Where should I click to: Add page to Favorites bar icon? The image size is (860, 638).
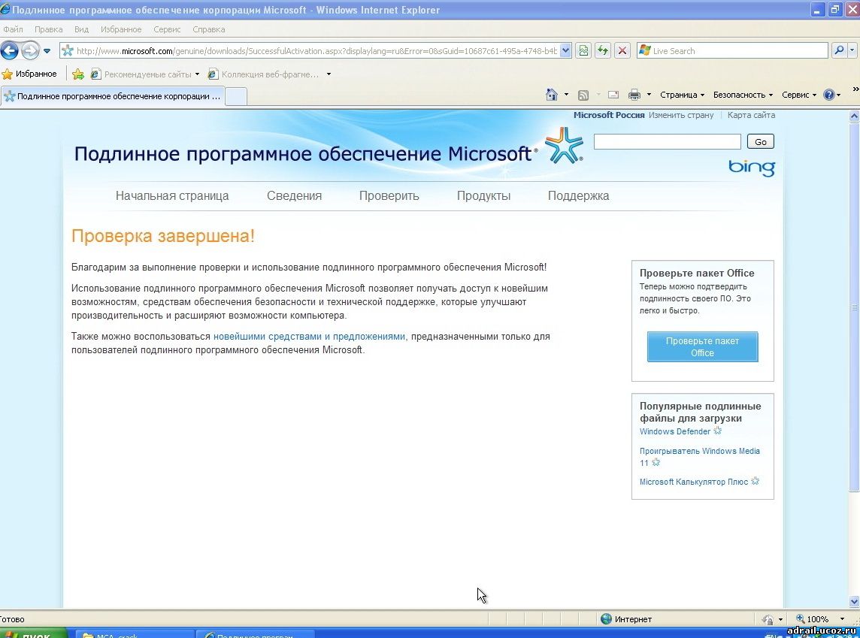(78, 74)
